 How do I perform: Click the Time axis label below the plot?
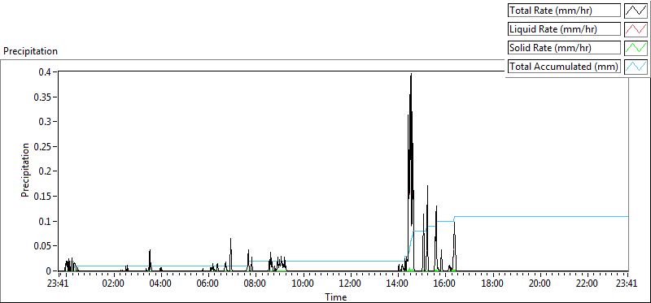click(335, 297)
